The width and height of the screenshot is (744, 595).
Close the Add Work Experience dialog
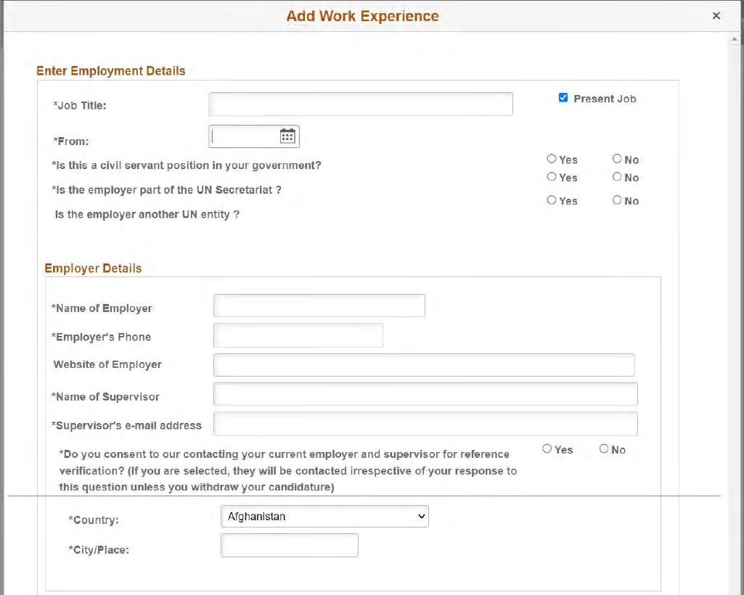coord(716,16)
